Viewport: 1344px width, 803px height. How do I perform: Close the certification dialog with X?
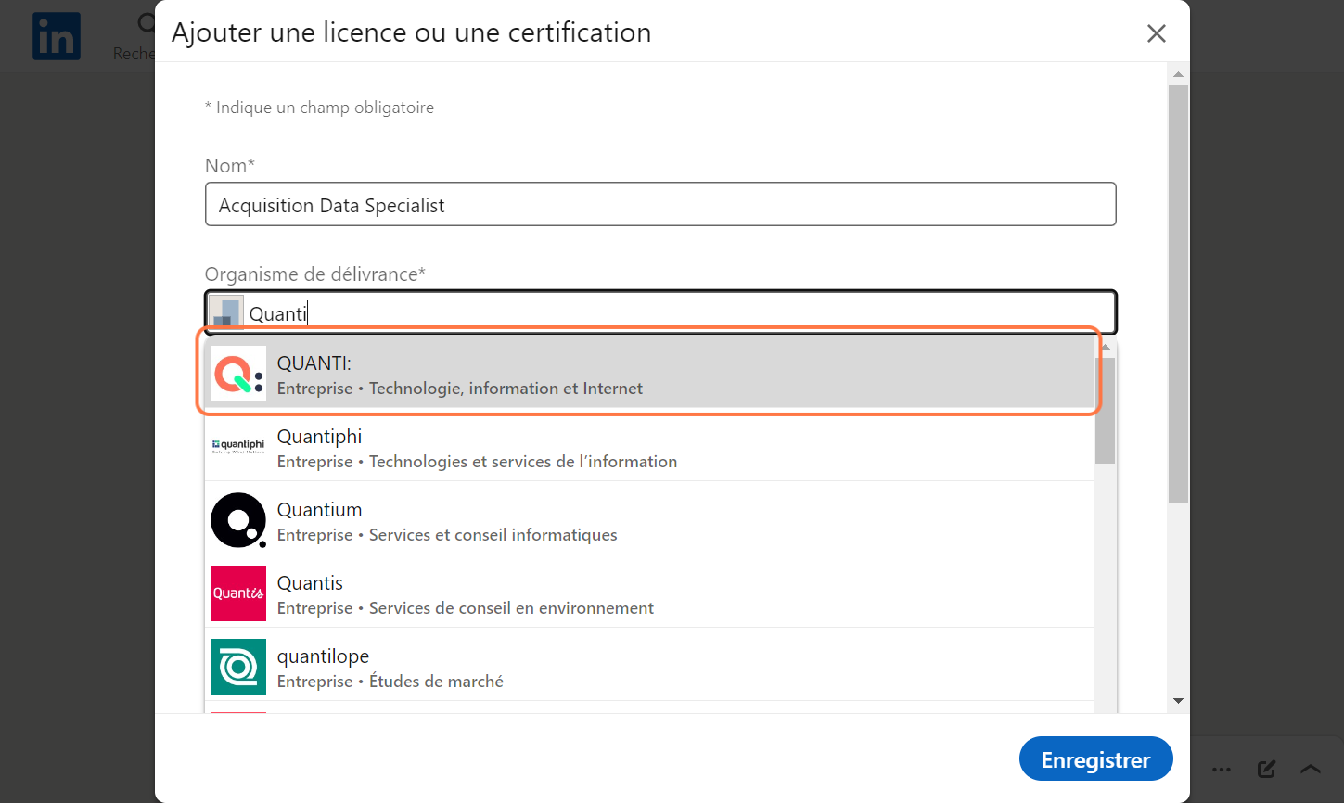(1156, 33)
